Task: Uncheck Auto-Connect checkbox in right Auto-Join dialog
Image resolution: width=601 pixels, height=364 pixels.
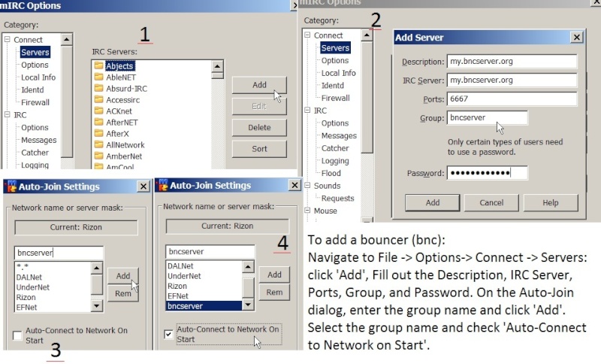Action: click(x=168, y=335)
